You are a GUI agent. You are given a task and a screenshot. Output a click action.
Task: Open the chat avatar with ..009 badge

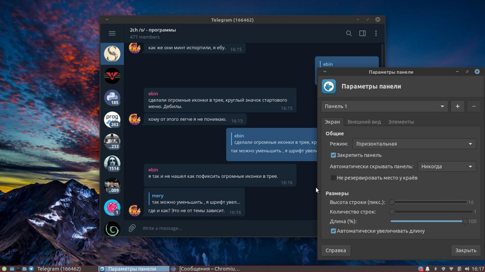[112, 185]
